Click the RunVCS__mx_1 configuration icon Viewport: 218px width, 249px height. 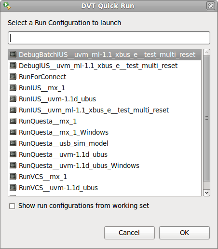[x=13, y=177]
